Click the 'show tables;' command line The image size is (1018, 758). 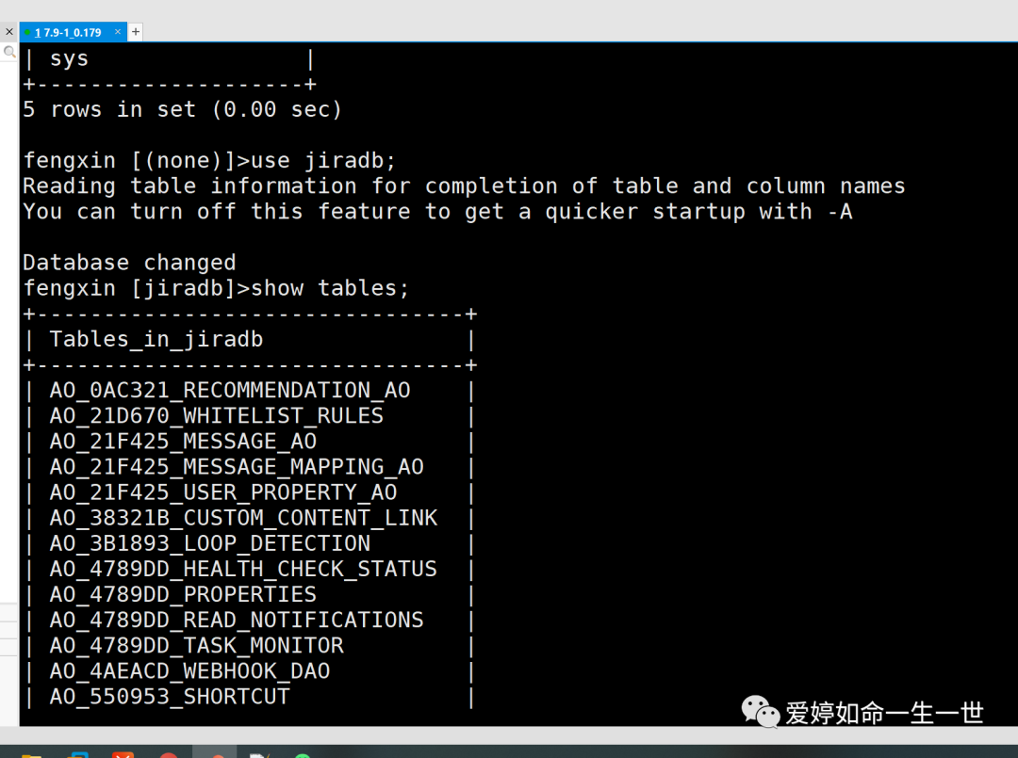coord(330,288)
